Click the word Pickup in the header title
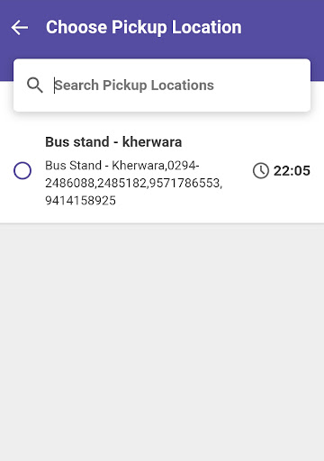The image size is (324, 461). [x=139, y=27]
